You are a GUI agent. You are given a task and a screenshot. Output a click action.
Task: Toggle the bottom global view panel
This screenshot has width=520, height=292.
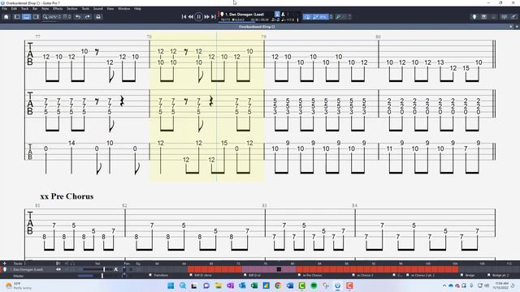tap(27, 16)
